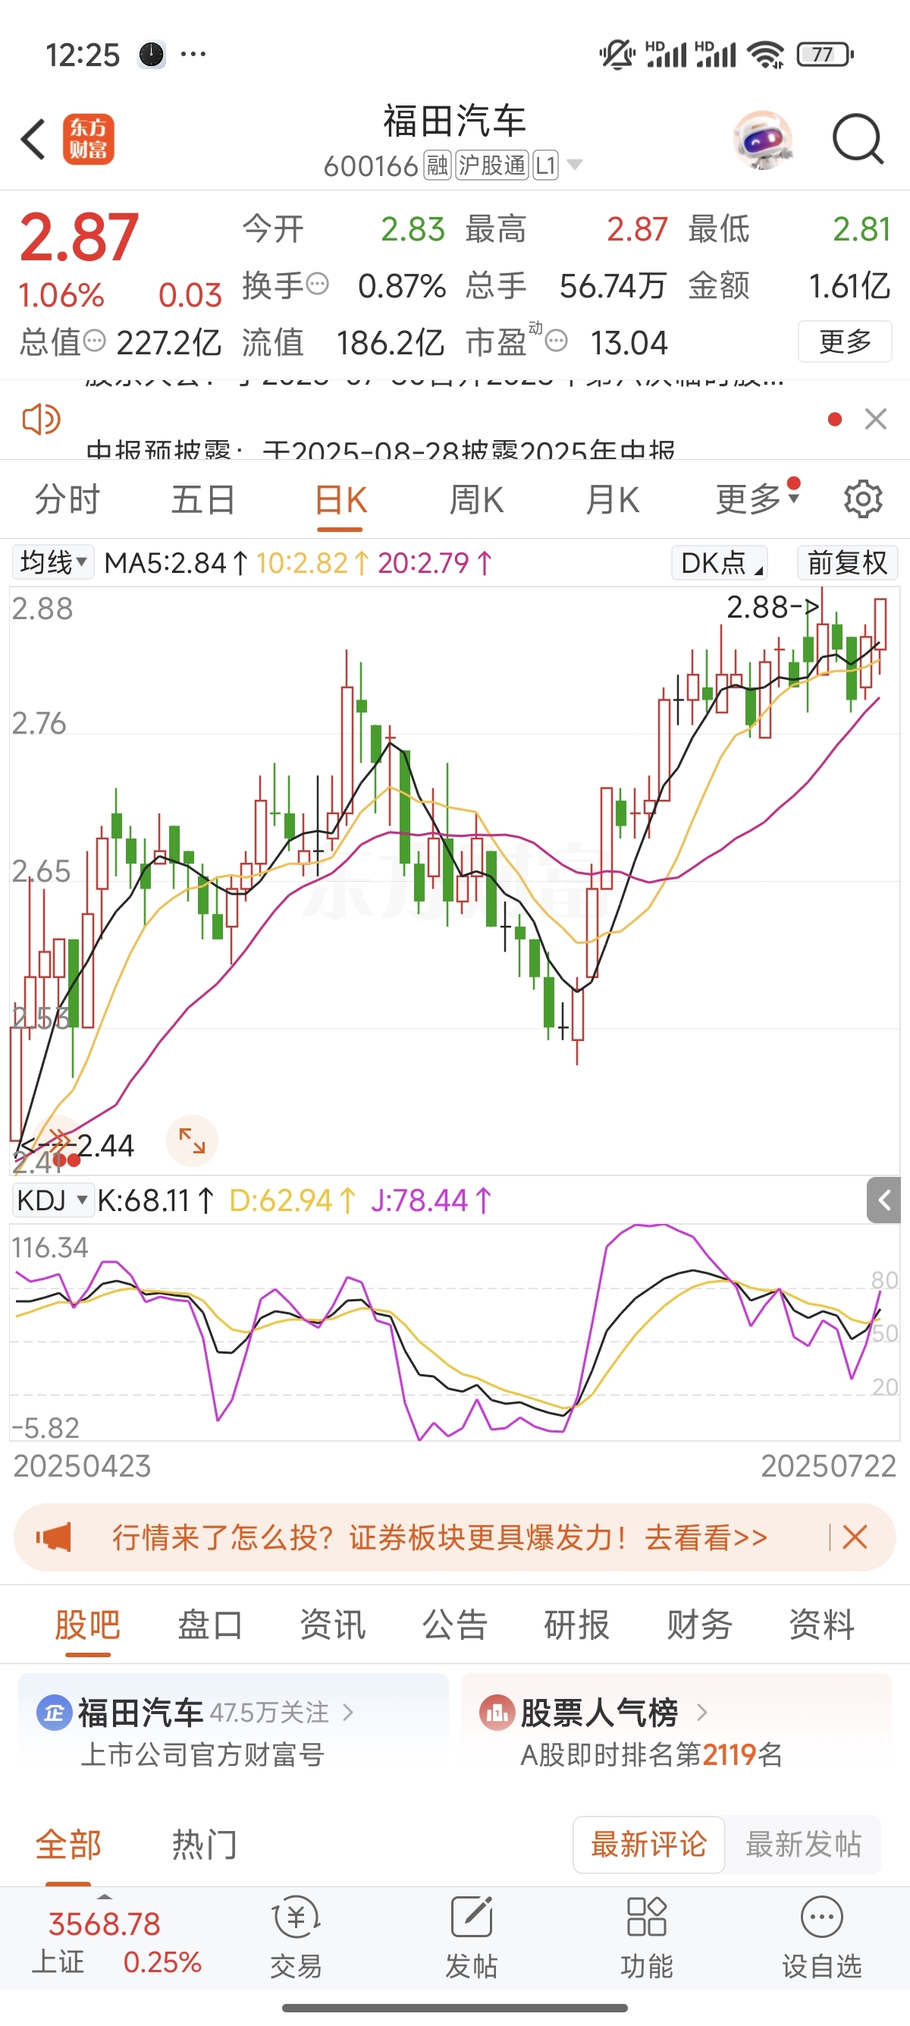Viewport: 910px width, 2026px height.
Task: Select the 热门 posts filter
Action: click(x=204, y=1845)
